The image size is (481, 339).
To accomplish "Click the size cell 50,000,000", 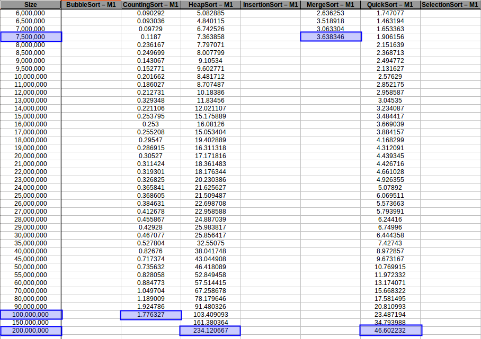I will point(31,267).
